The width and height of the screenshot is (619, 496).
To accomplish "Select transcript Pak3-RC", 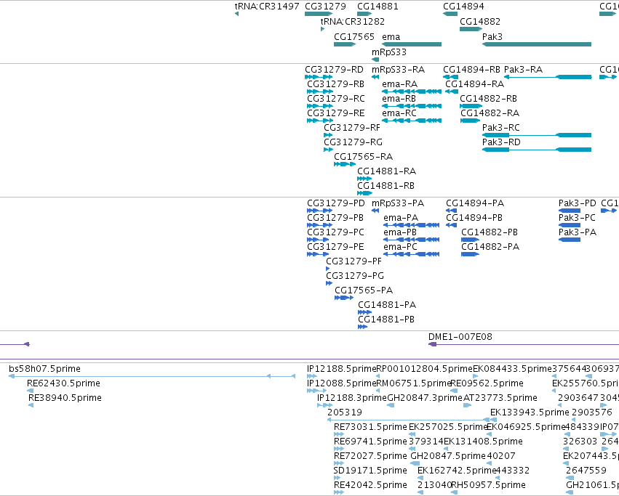I will 501,128.
